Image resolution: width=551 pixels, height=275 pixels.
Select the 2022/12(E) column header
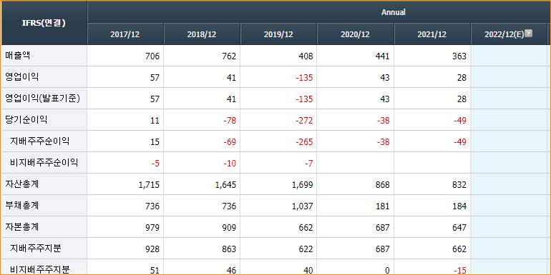[509, 34]
